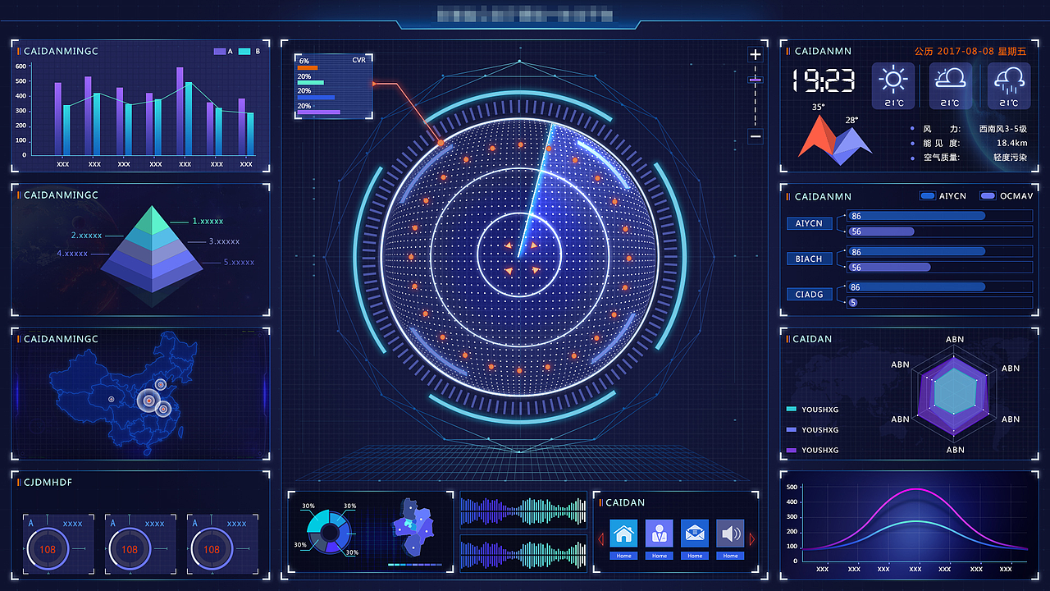
Task: Go to next with red right arrow
Action: (751, 538)
